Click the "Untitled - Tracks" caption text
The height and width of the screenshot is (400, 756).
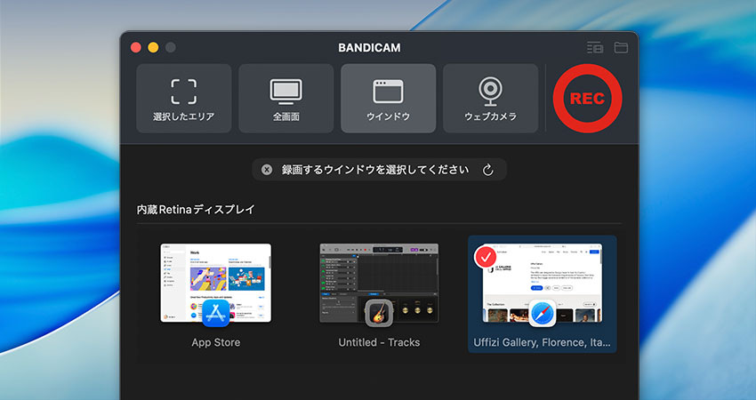[379, 342]
